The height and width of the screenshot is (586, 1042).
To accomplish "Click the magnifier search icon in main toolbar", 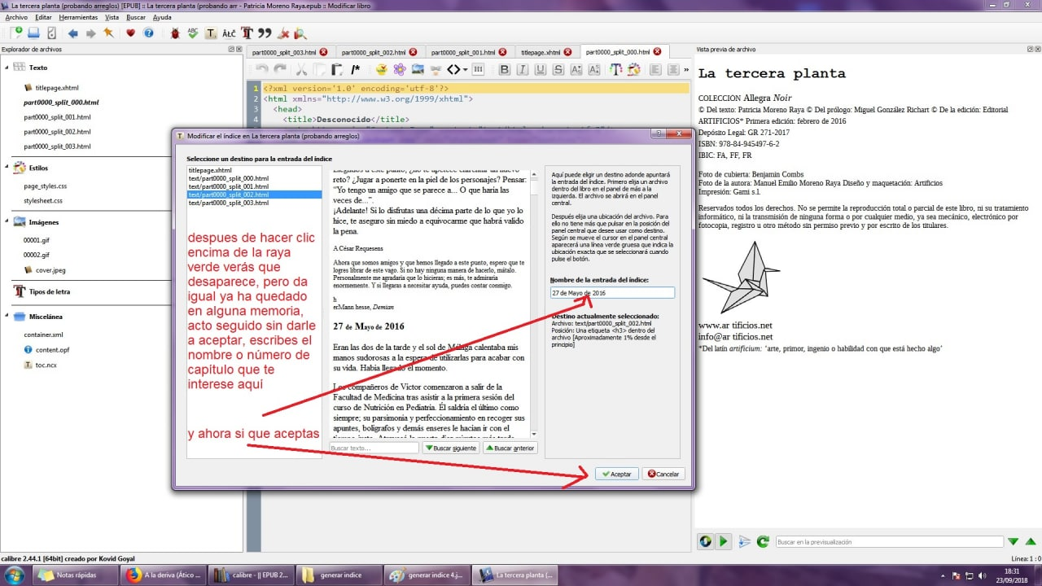I will [300, 33].
